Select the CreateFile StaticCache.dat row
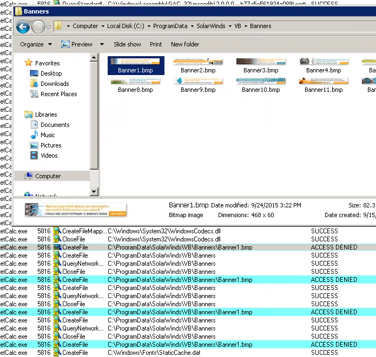The width and height of the screenshot is (376, 357). (x=188, y=353)
